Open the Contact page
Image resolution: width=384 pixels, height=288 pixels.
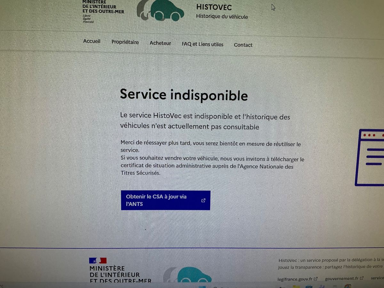click(243, 45)
